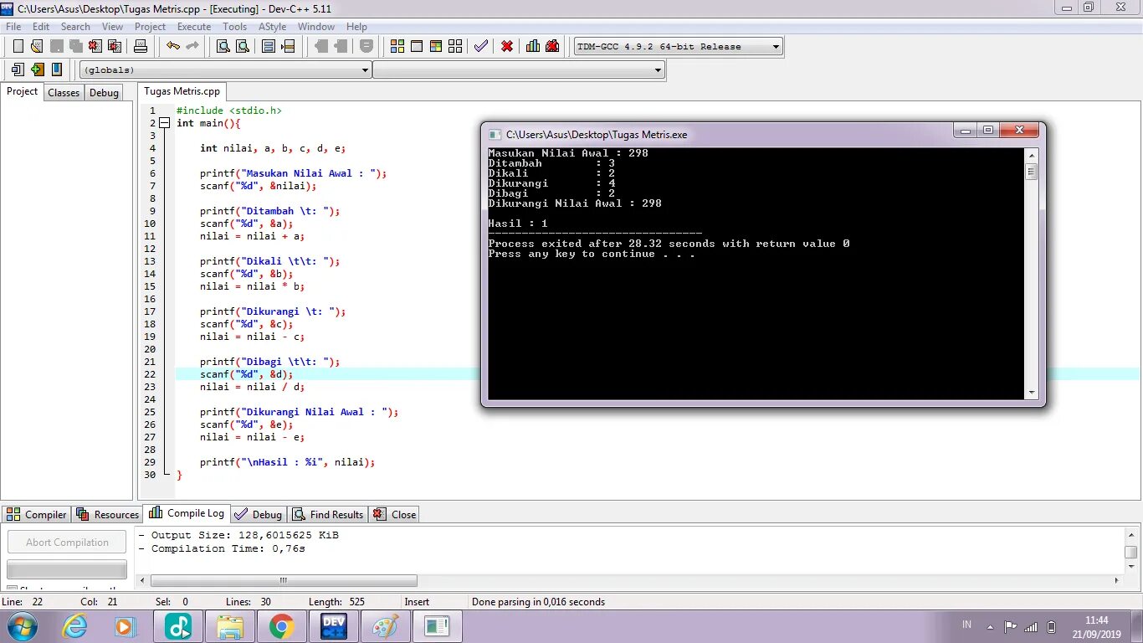
Task: Select the Tugas Metris.cpp editor tab
Action: tap(182, 91)
